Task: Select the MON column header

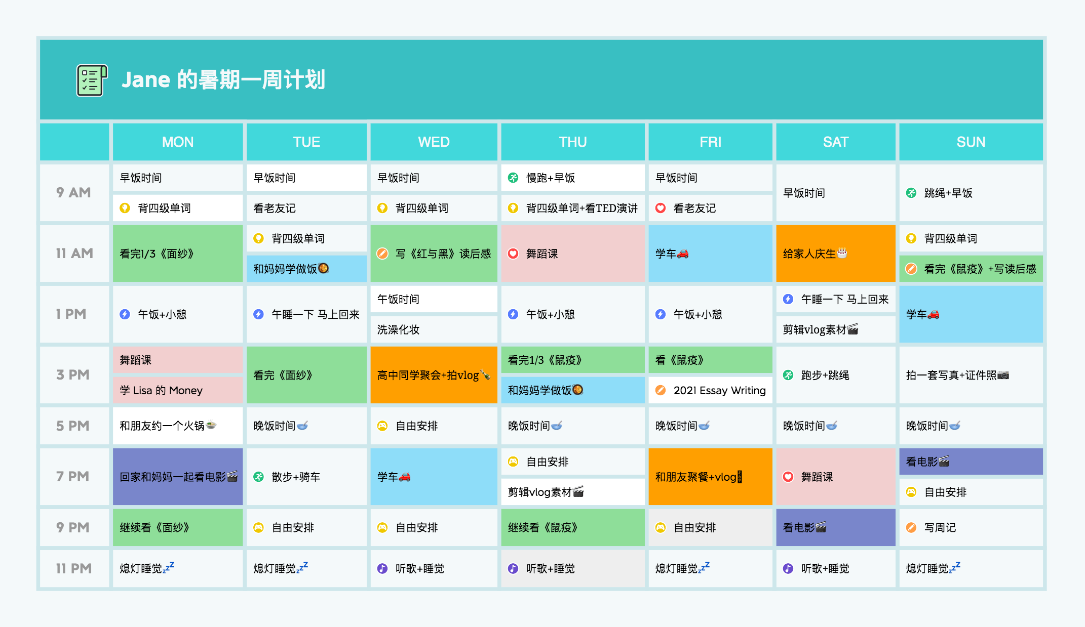Action: pyautogui.click(x=178, y=142)
